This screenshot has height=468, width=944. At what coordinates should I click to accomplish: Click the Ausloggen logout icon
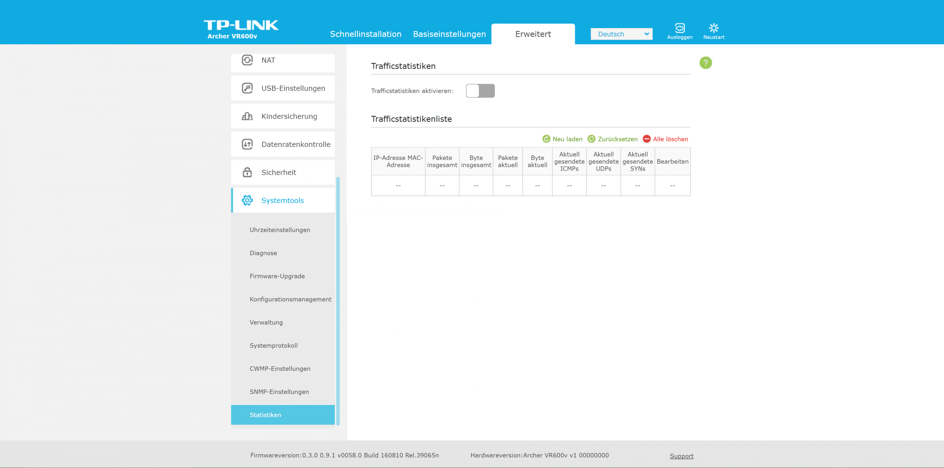[x=679, y=28]
